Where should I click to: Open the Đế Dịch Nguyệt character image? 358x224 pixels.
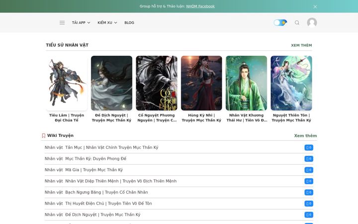pos(111,83)
